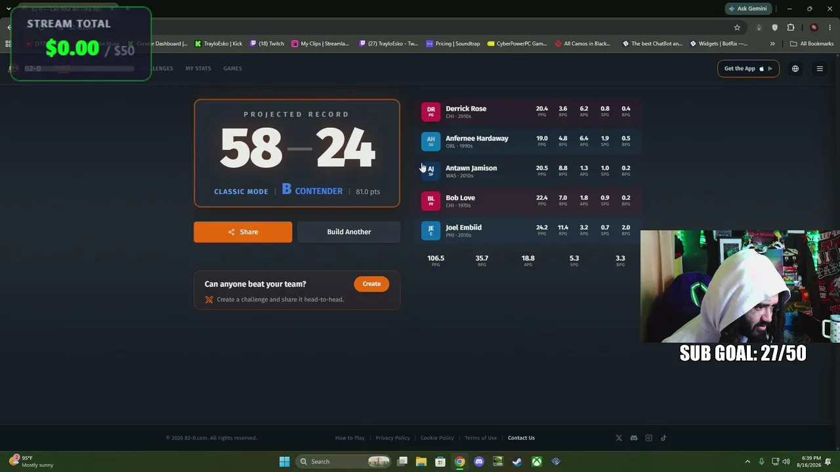
Task: Open the (18) Twitch bookmark
Action: [x=266, y=44]
